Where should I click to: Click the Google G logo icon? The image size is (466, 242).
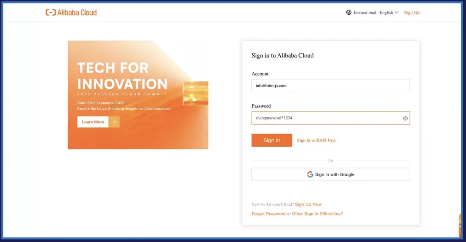click(x=310, y=174)
